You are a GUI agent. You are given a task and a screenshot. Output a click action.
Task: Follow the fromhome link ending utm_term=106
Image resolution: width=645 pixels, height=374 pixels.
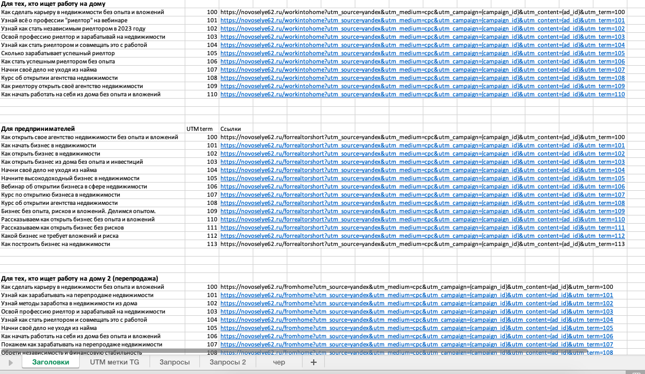tap(417, 336)
